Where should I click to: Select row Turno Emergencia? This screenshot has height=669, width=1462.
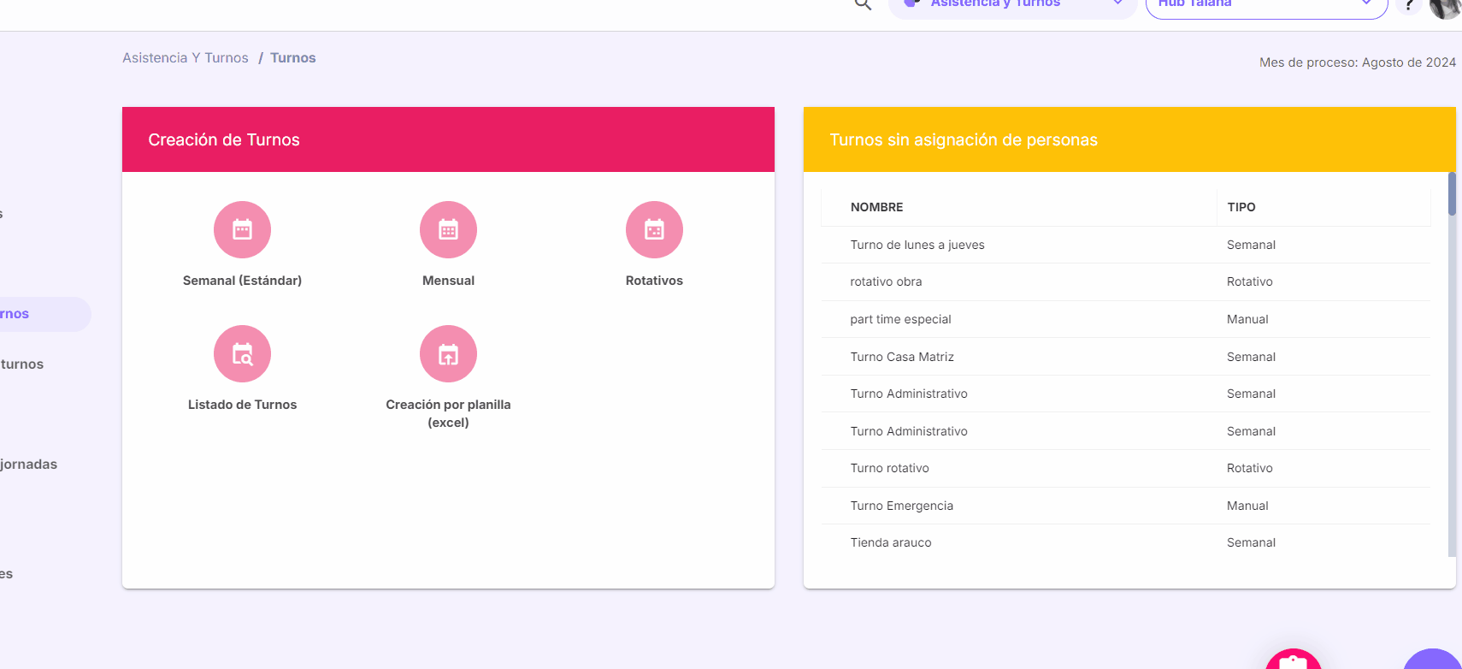click(x=1125, y=506)
